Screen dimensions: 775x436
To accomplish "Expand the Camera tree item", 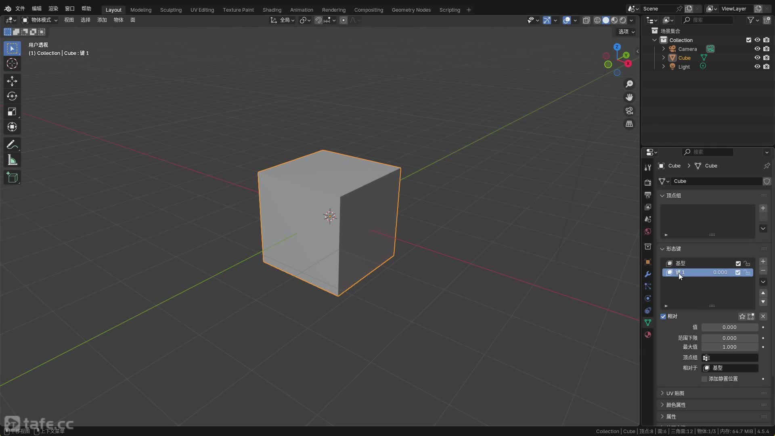I will pos(663,49).
